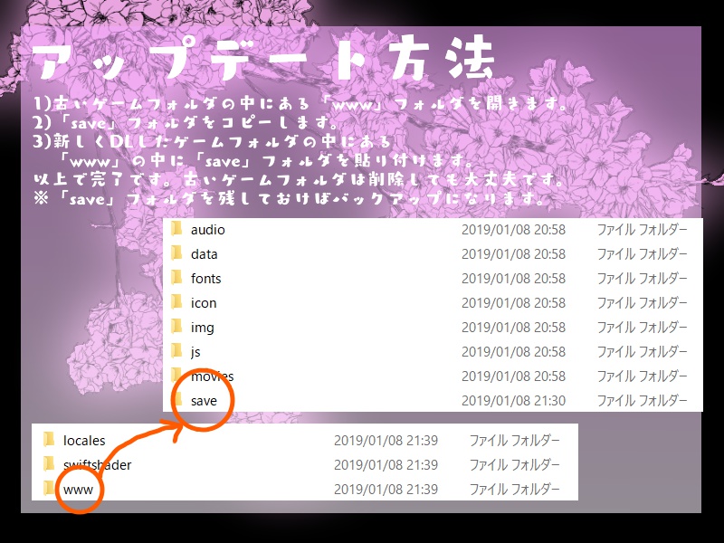The height and width of the screenshot is (543, 724).
Task: Open the locales folder by its name
Action: (85, 441)
